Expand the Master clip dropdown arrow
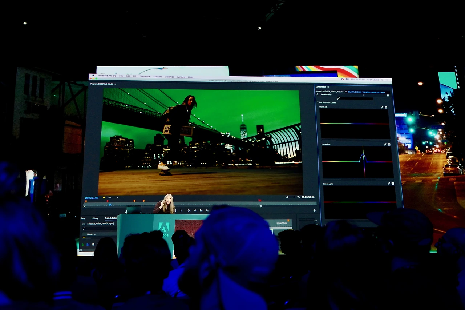 tap(346, 92)
